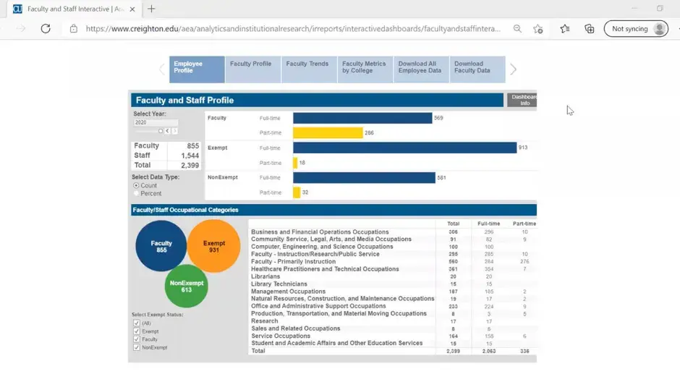Step to previous year with left arrow
The height and width of the screenshot is (382, 680).
pos(168,131)
